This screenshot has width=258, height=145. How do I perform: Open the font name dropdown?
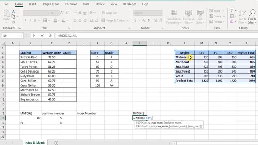pyautogui.click(x=48, y=13)
